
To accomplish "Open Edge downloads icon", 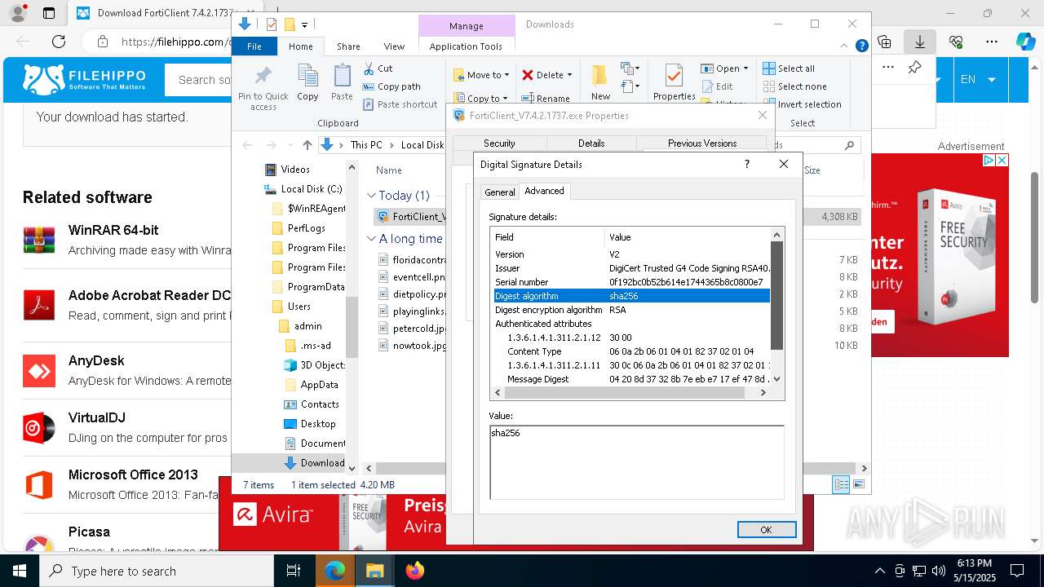I will click(x=920, y=42).
